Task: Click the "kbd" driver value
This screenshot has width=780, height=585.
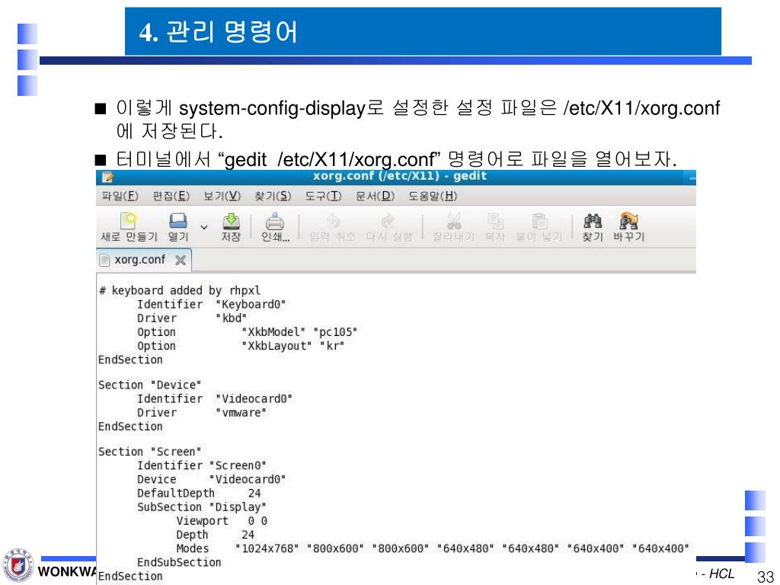Action: 232,318
